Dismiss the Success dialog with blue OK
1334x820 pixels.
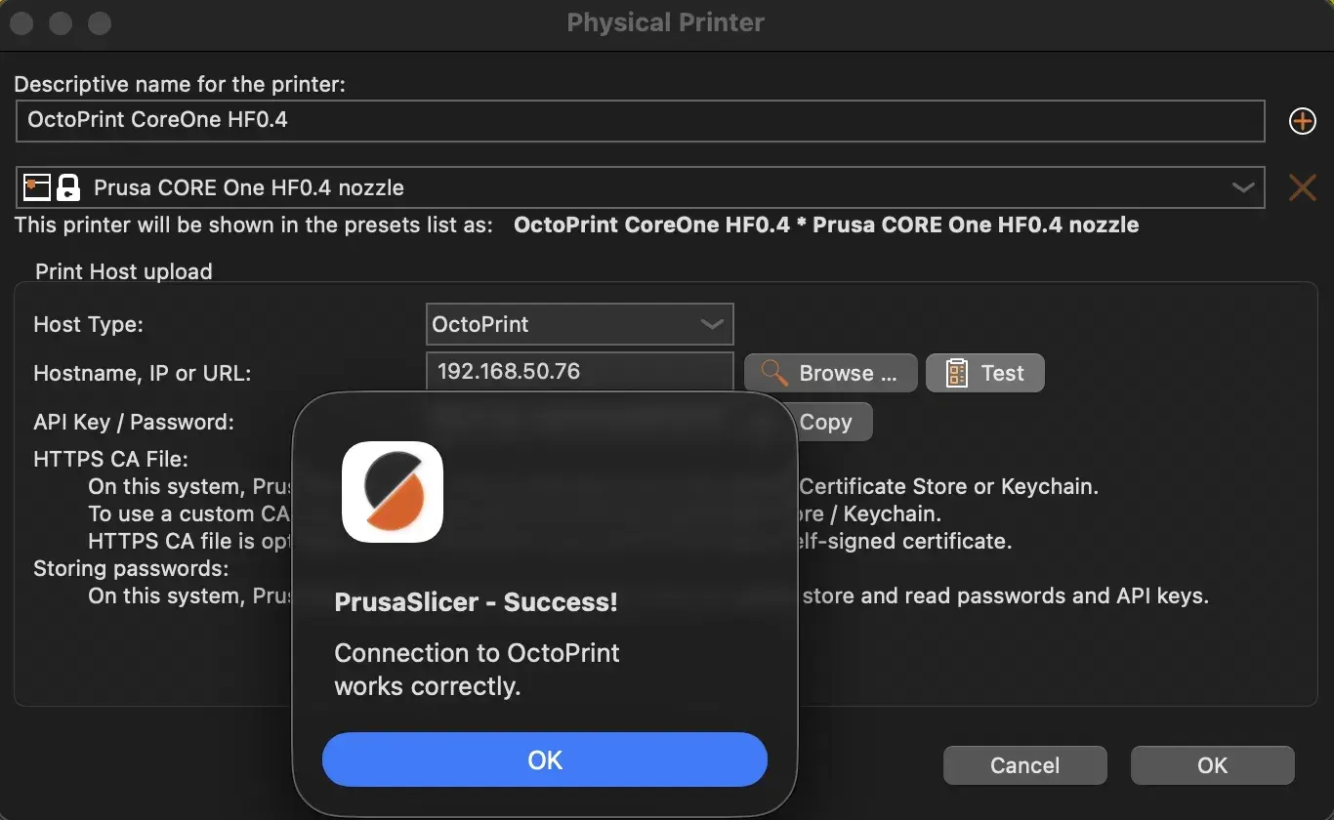(545, 759)
